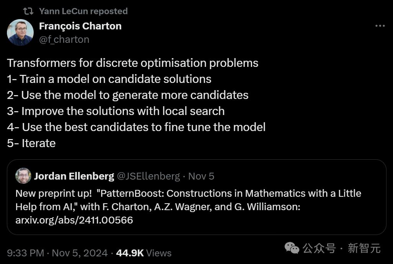Screen dimensions: 393x264
Task: Click the ellipsis icon at top right
Action: 380,25
